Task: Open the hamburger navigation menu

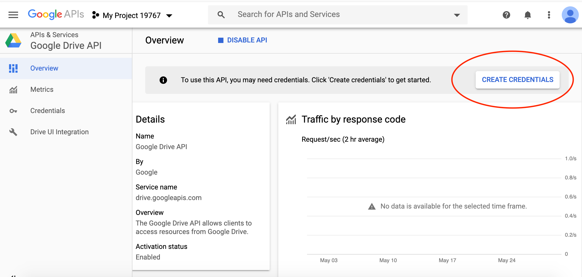Action: [x=13, y=15]
